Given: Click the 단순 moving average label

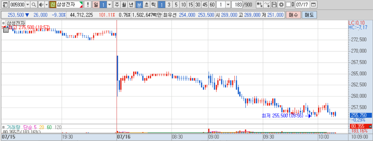Looking at the screenshot, I should click(28, 127).
